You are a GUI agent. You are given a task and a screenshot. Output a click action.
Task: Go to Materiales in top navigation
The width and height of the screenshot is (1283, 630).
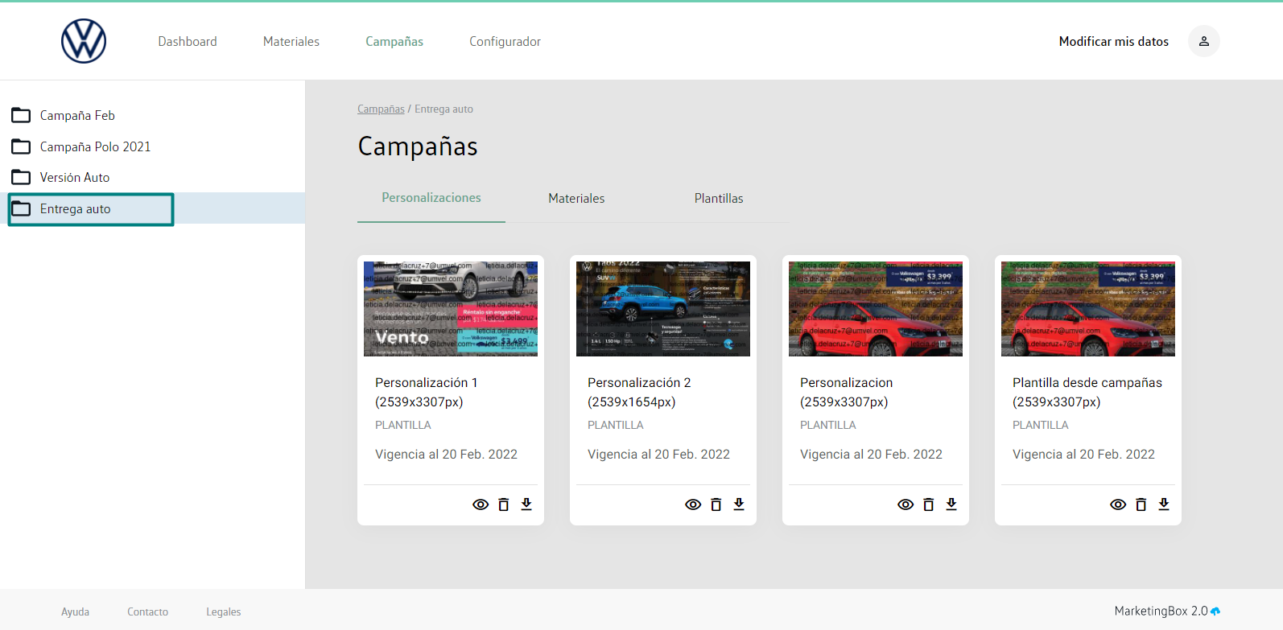[291, 41]
